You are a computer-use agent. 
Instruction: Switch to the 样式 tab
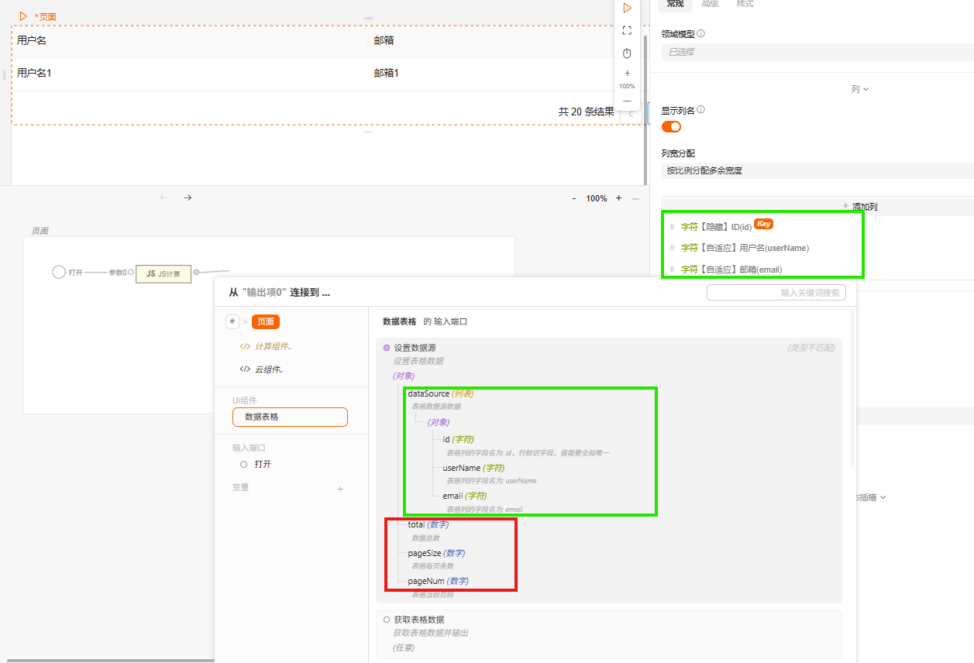745,4
